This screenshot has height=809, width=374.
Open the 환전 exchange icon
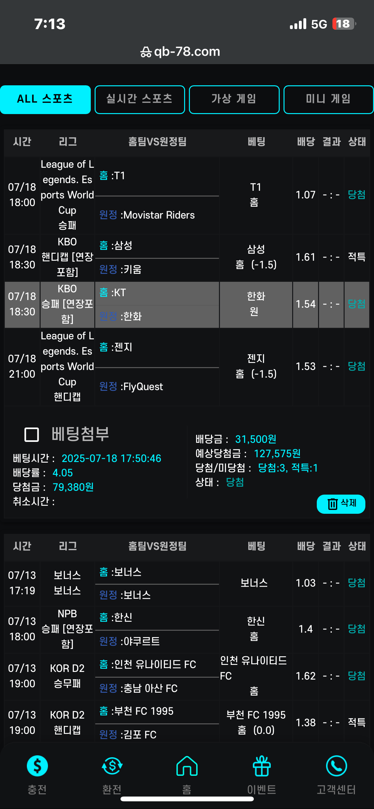pyautogui.click(x=112, y=766)
